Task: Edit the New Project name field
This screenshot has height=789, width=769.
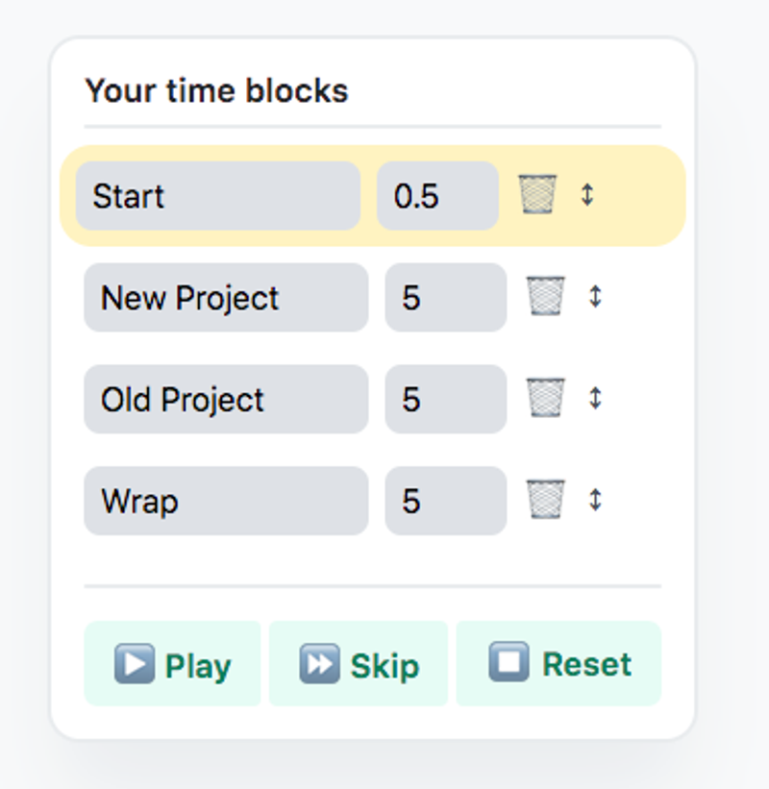Action: (226, 298)
